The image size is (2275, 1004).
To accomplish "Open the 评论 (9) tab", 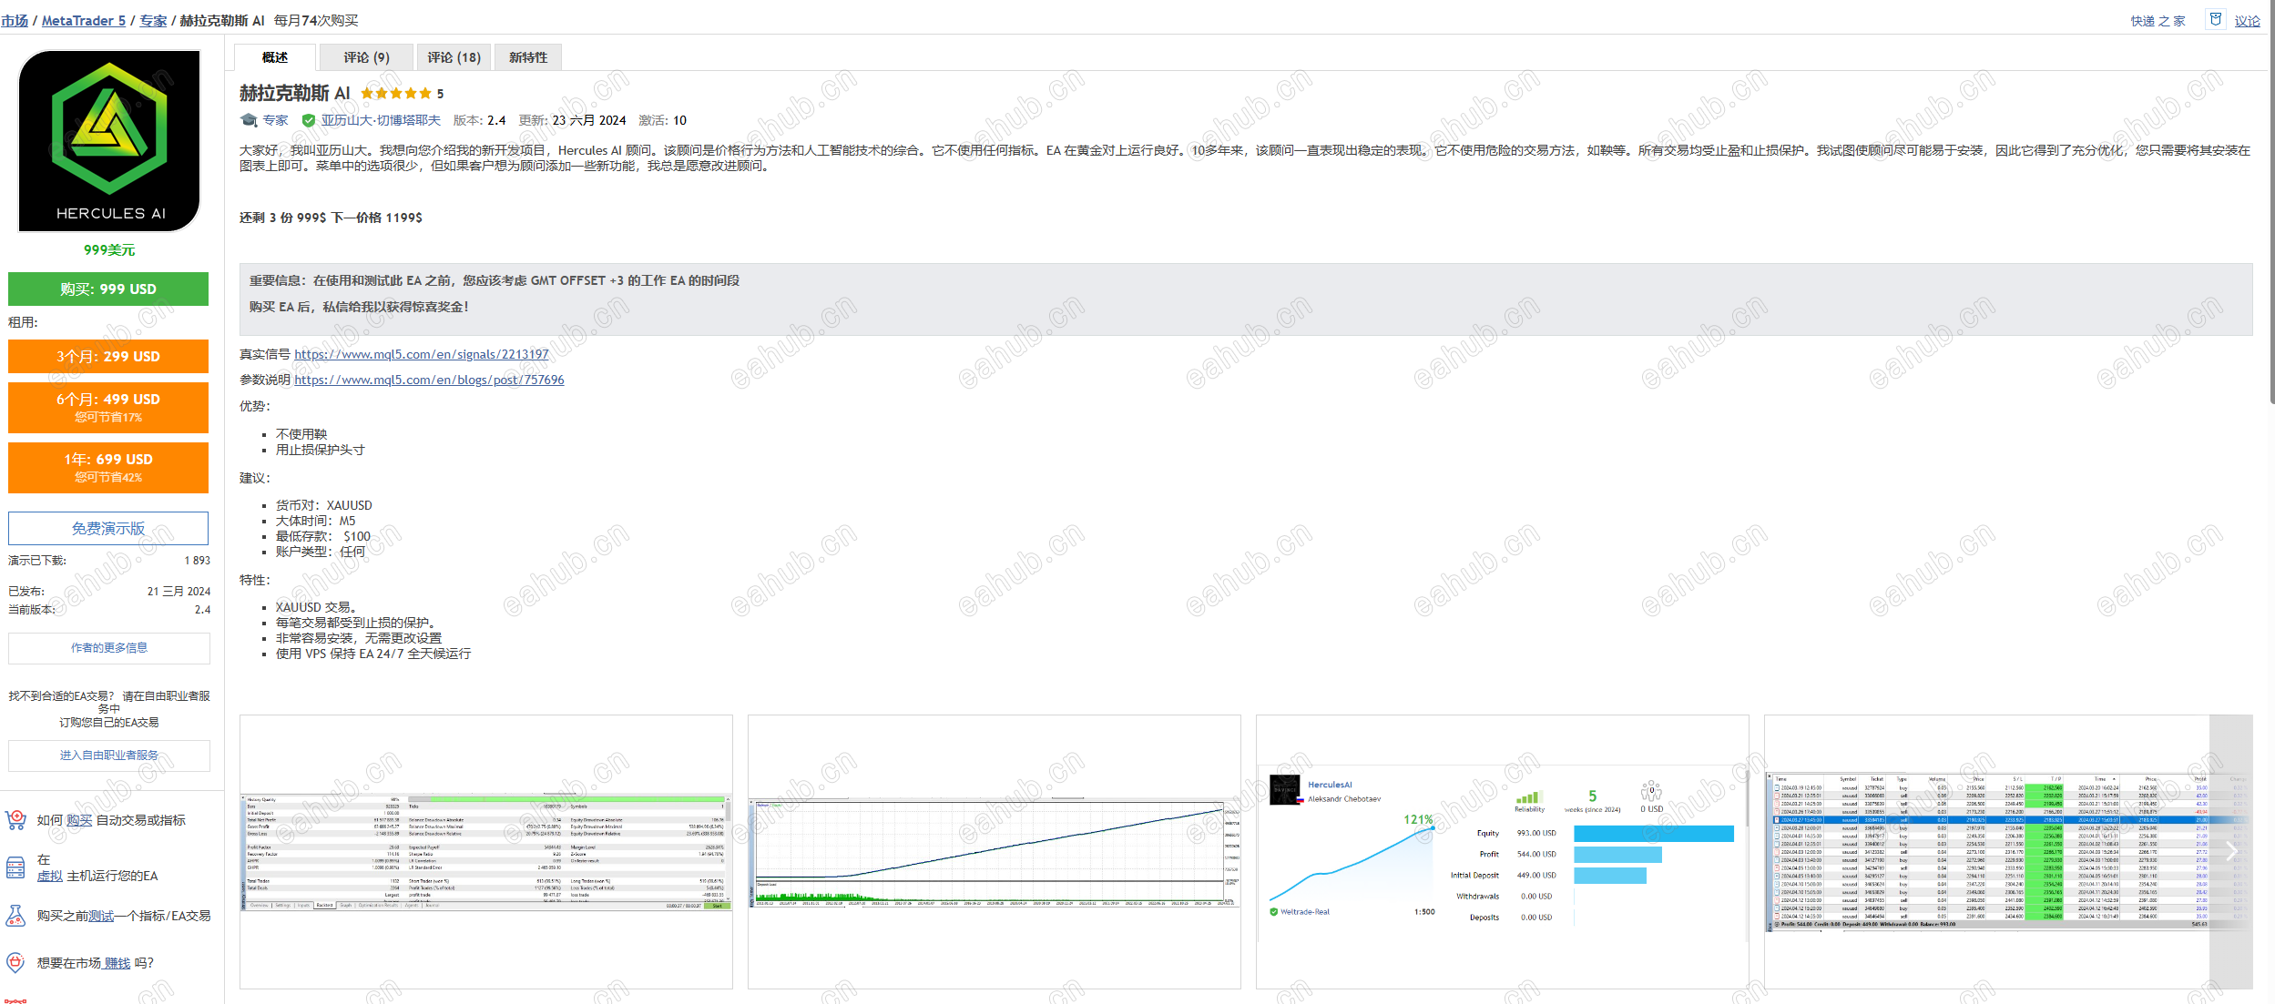I will tap(366, 57).
